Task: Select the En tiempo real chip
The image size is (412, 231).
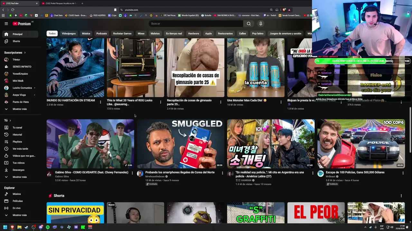Action: coord(174,33)
